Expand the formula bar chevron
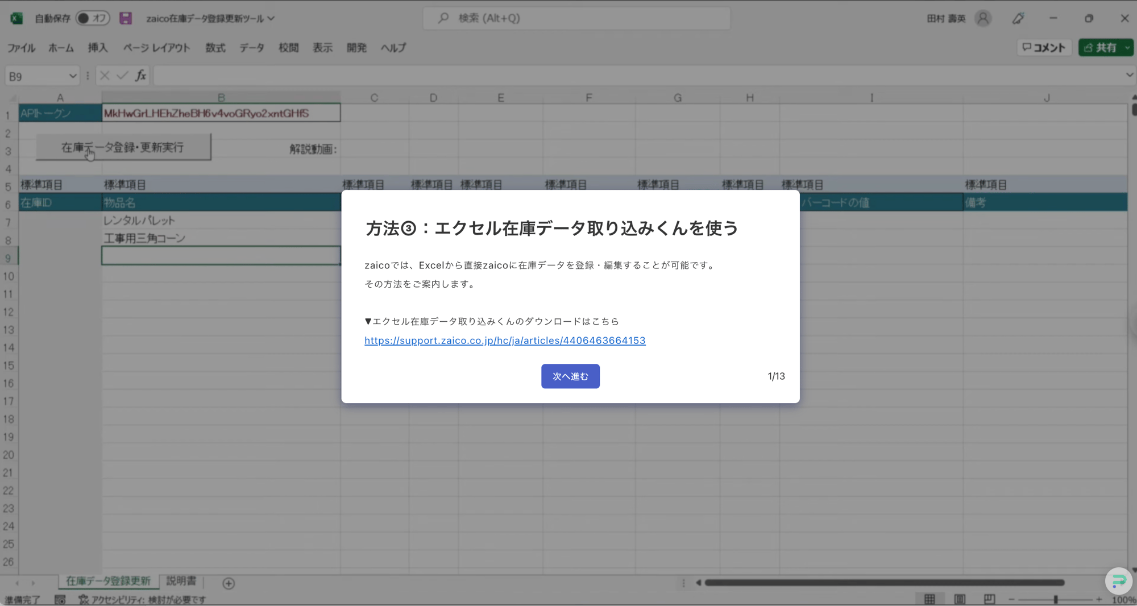Image resolution: width=1137 pixels, height=606 pixels. coord(1130,75)
